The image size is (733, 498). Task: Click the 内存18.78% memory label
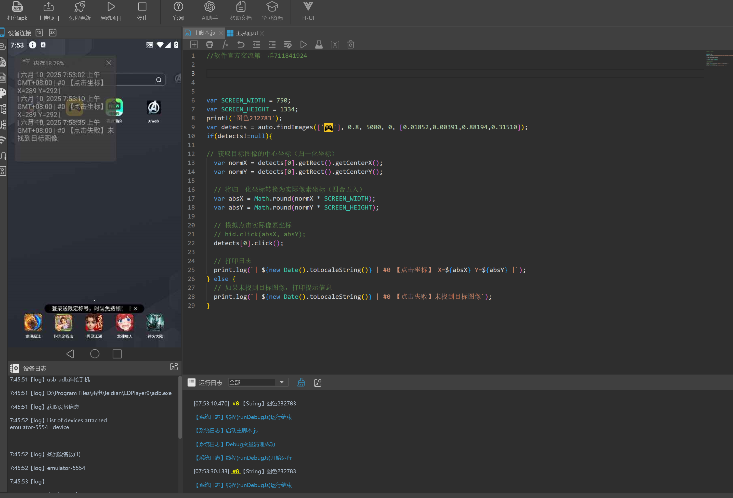click(x=49, y=63)
